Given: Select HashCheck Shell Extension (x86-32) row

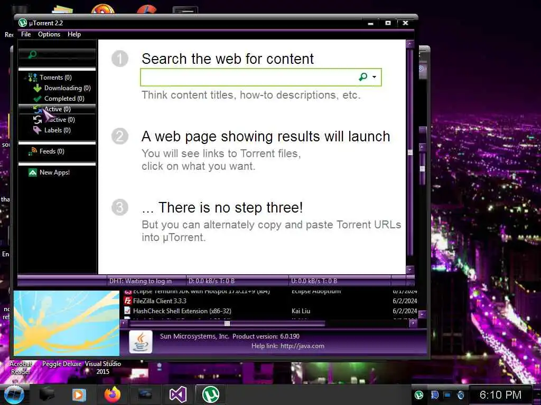Looking at the screenshot, I should [270, 311].
